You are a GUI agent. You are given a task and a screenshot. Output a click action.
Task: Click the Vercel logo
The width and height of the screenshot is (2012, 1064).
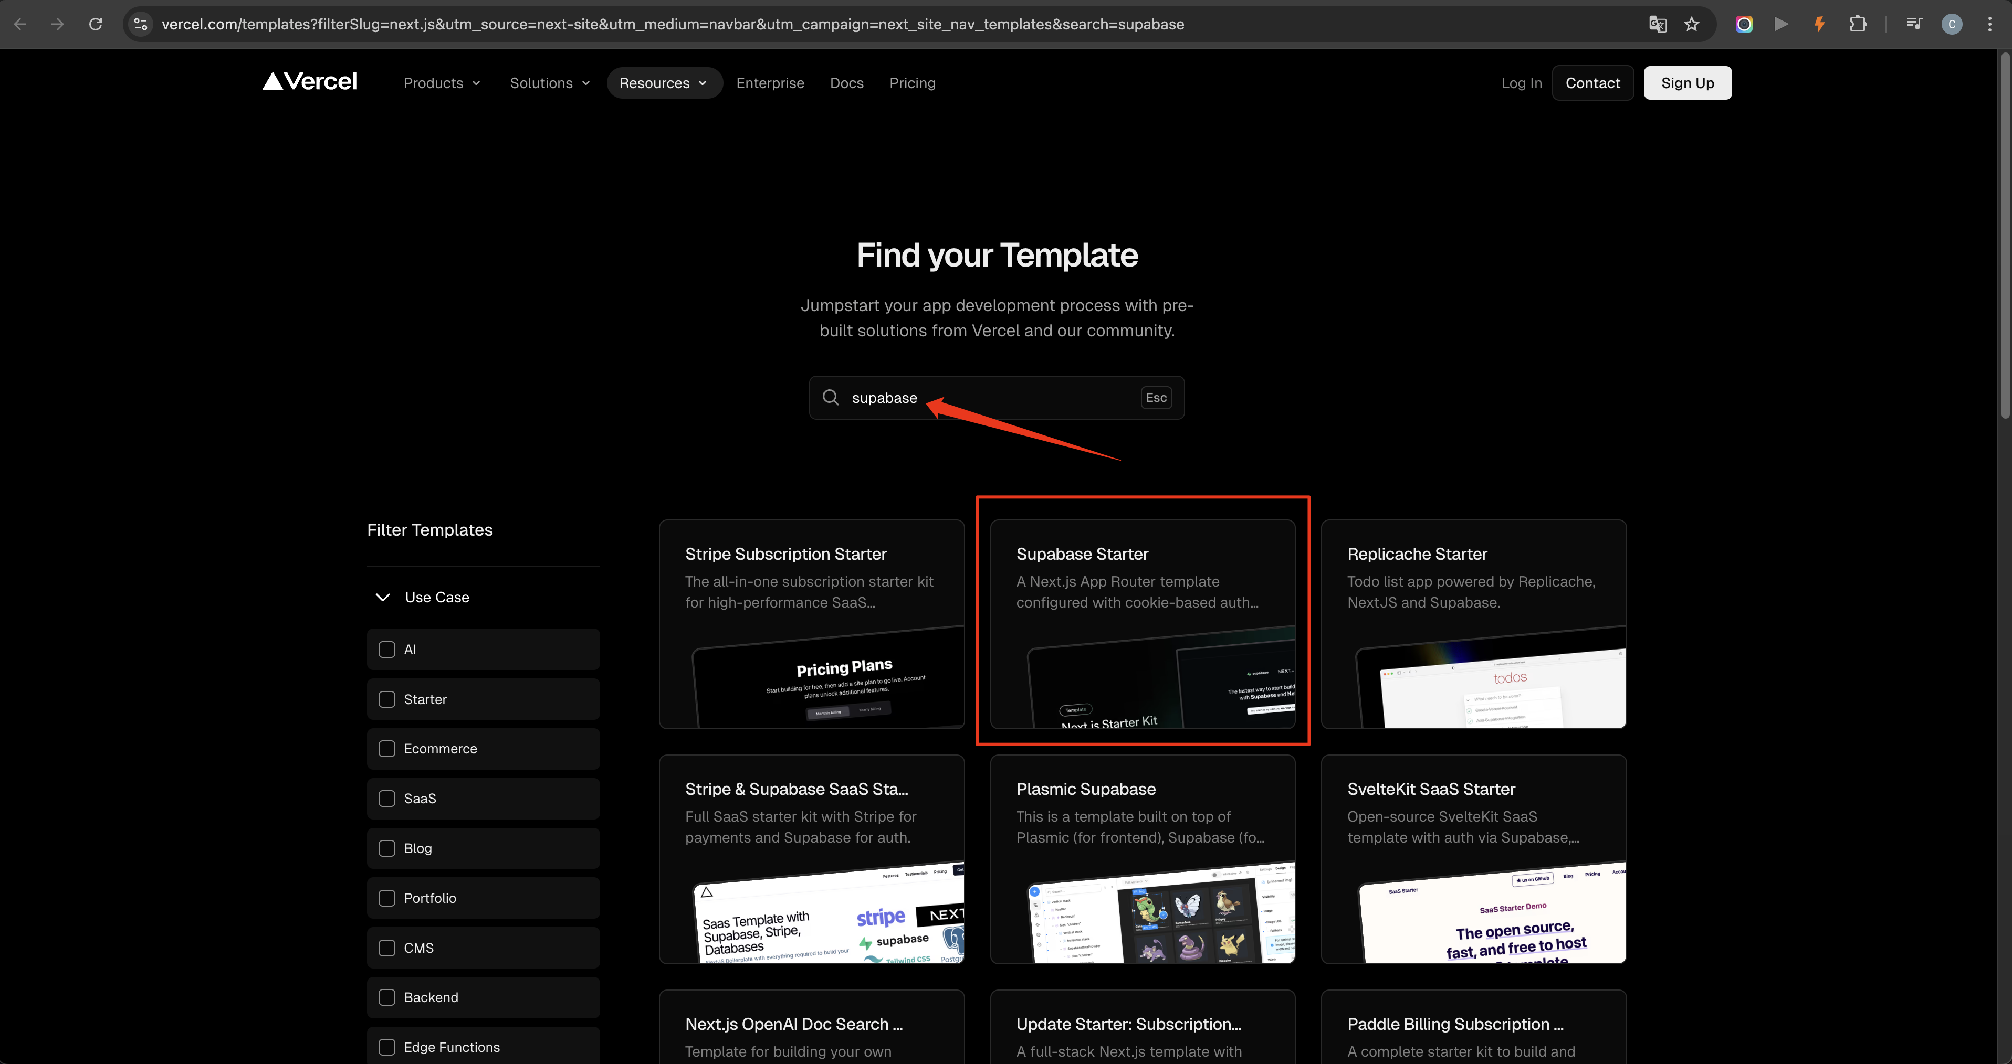pyautogui.click(x=309, y=82)
